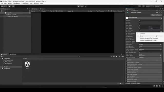Open the Layers dropdown
The width and height of the screenshot is (164, 92).
pos(150,6)
